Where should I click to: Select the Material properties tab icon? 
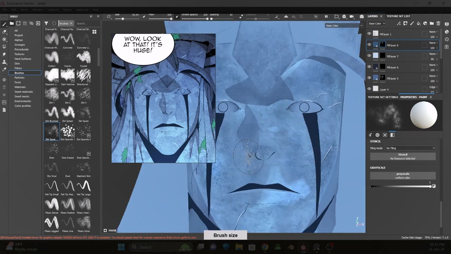coord(393,135)
